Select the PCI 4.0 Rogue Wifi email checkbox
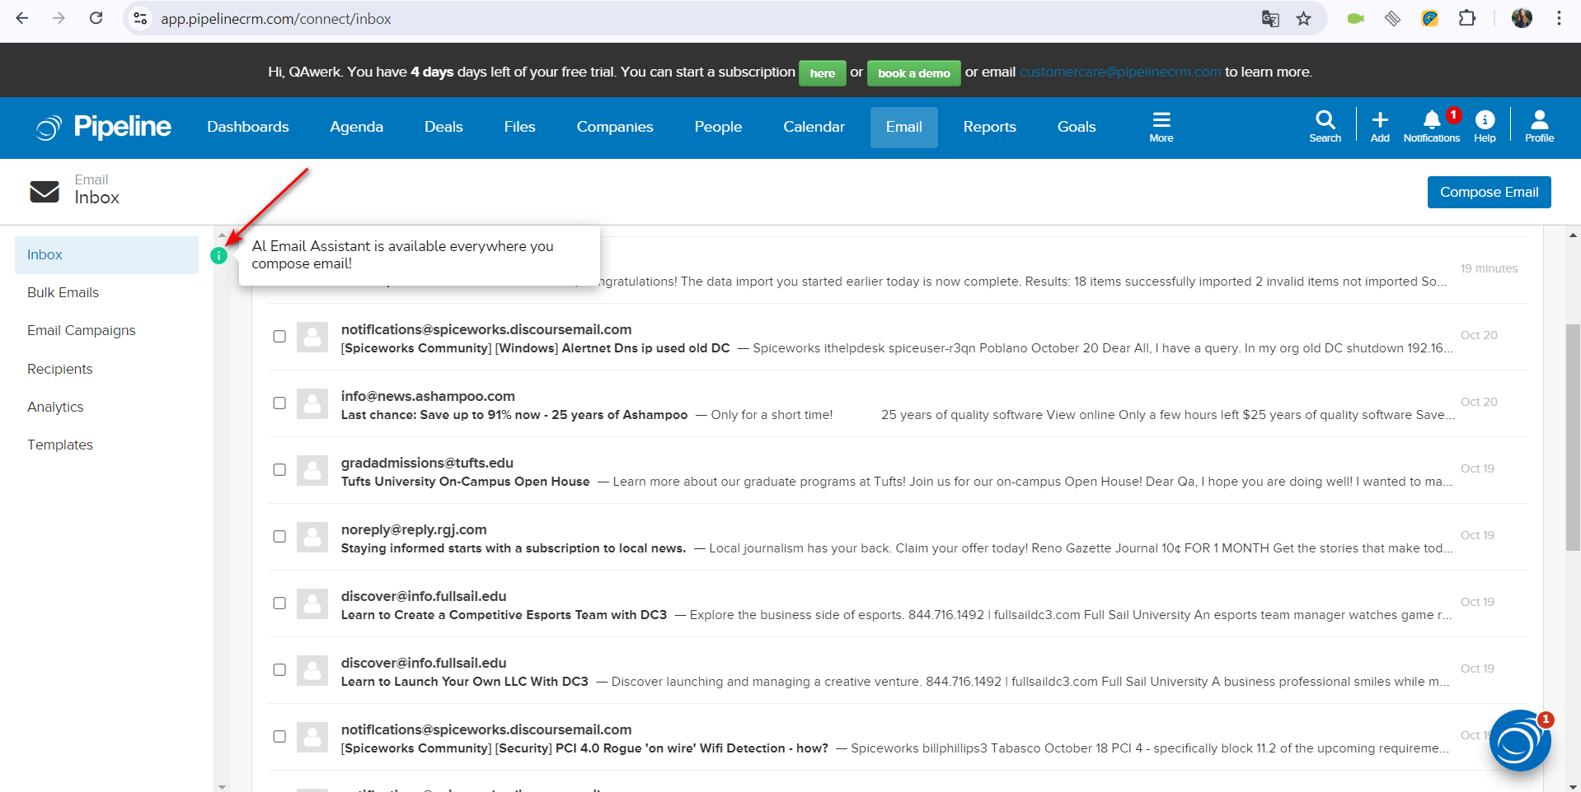 pos(279,737)
